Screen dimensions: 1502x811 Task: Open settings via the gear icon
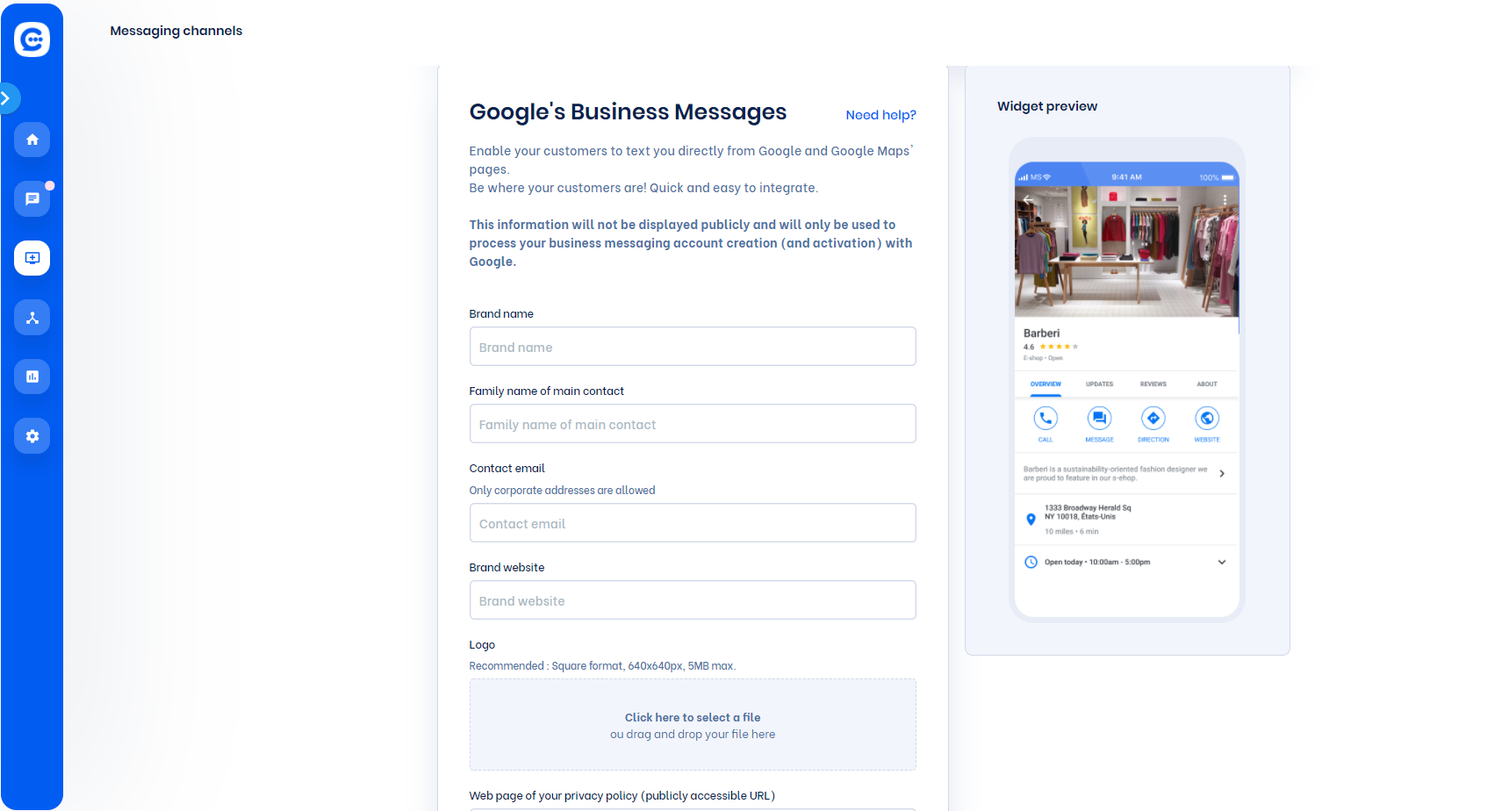32,436
